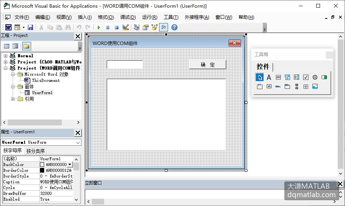Screen dimensions: 345x206
Task: Select the Frame control in toolbox
Action: pos(260,86)
